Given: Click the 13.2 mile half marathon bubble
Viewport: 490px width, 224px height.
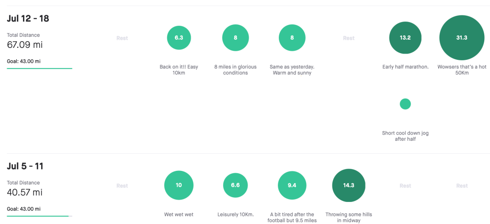Looking at the screenshot, I should point(405,38).
